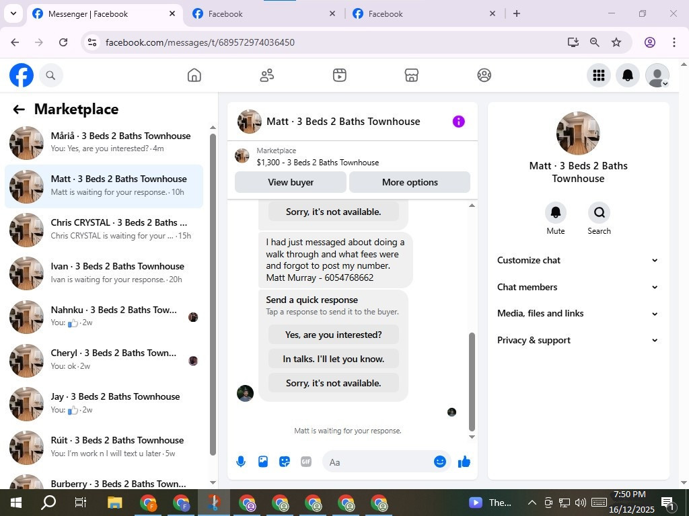Click the chat messages scrollbar thumb

(x=472, y=382)
